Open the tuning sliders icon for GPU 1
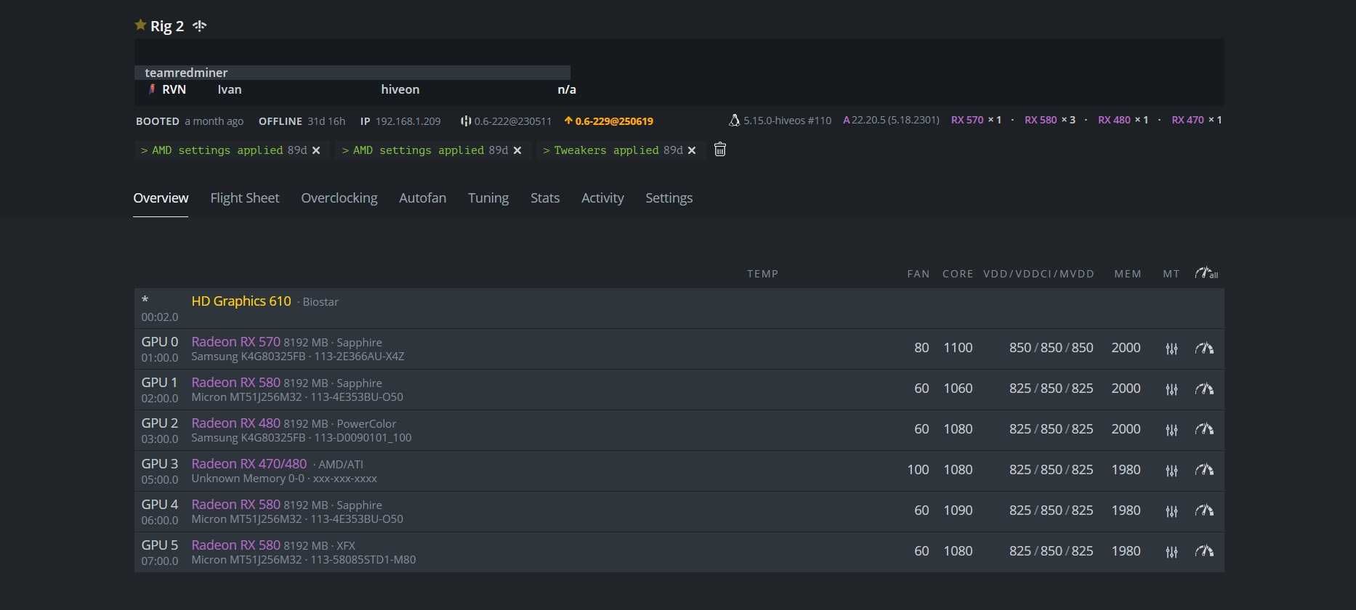This screenshot has height=610, width=1356. point(1171,389)
